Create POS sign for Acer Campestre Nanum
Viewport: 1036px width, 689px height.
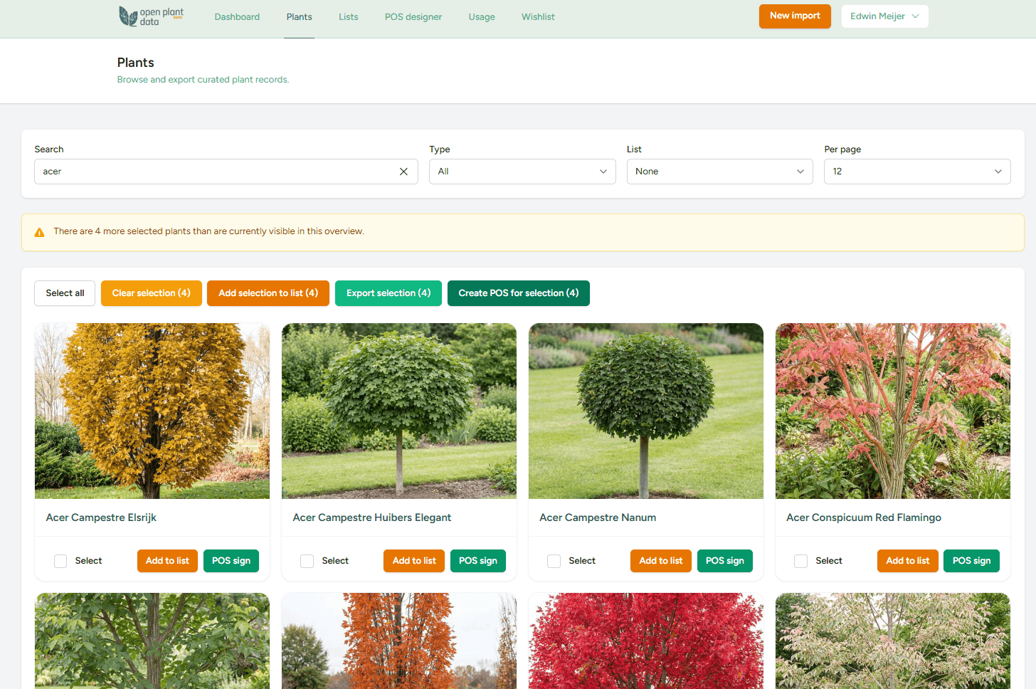725,561
